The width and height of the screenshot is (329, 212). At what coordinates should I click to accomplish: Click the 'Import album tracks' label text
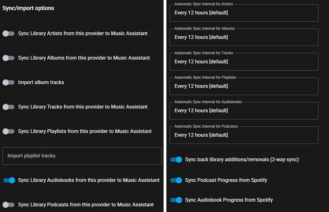pyautogui.click(x=41, y=82)
